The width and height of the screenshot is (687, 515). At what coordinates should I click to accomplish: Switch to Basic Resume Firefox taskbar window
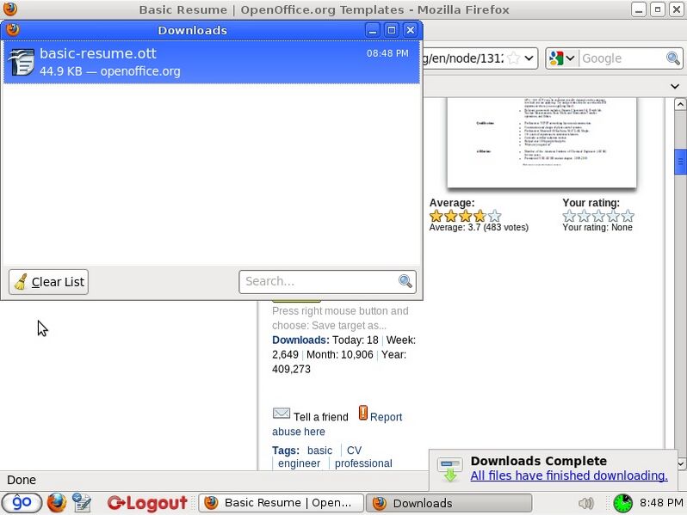point(281,503)
